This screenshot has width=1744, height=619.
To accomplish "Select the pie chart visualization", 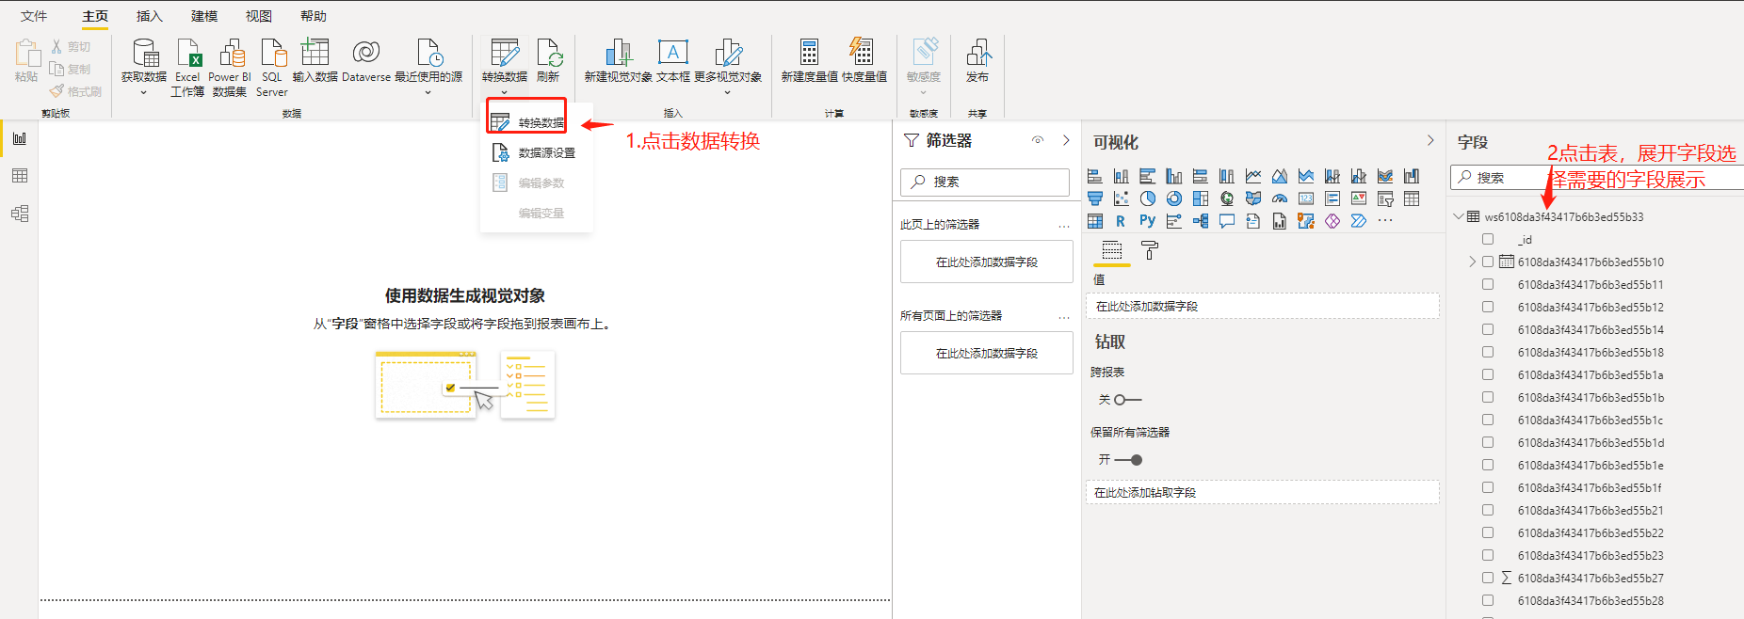I will pyautogui.click(x=1147, y=198).
